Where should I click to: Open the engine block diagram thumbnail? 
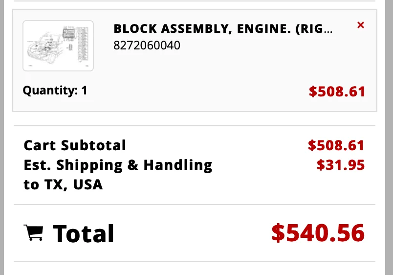click(58, 46)
